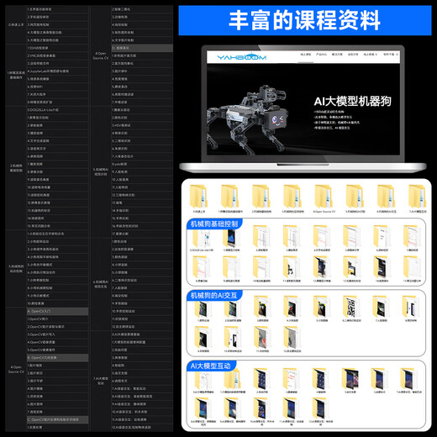Open the 2.机械狗基础控制 folder in top row

(261, 196)
